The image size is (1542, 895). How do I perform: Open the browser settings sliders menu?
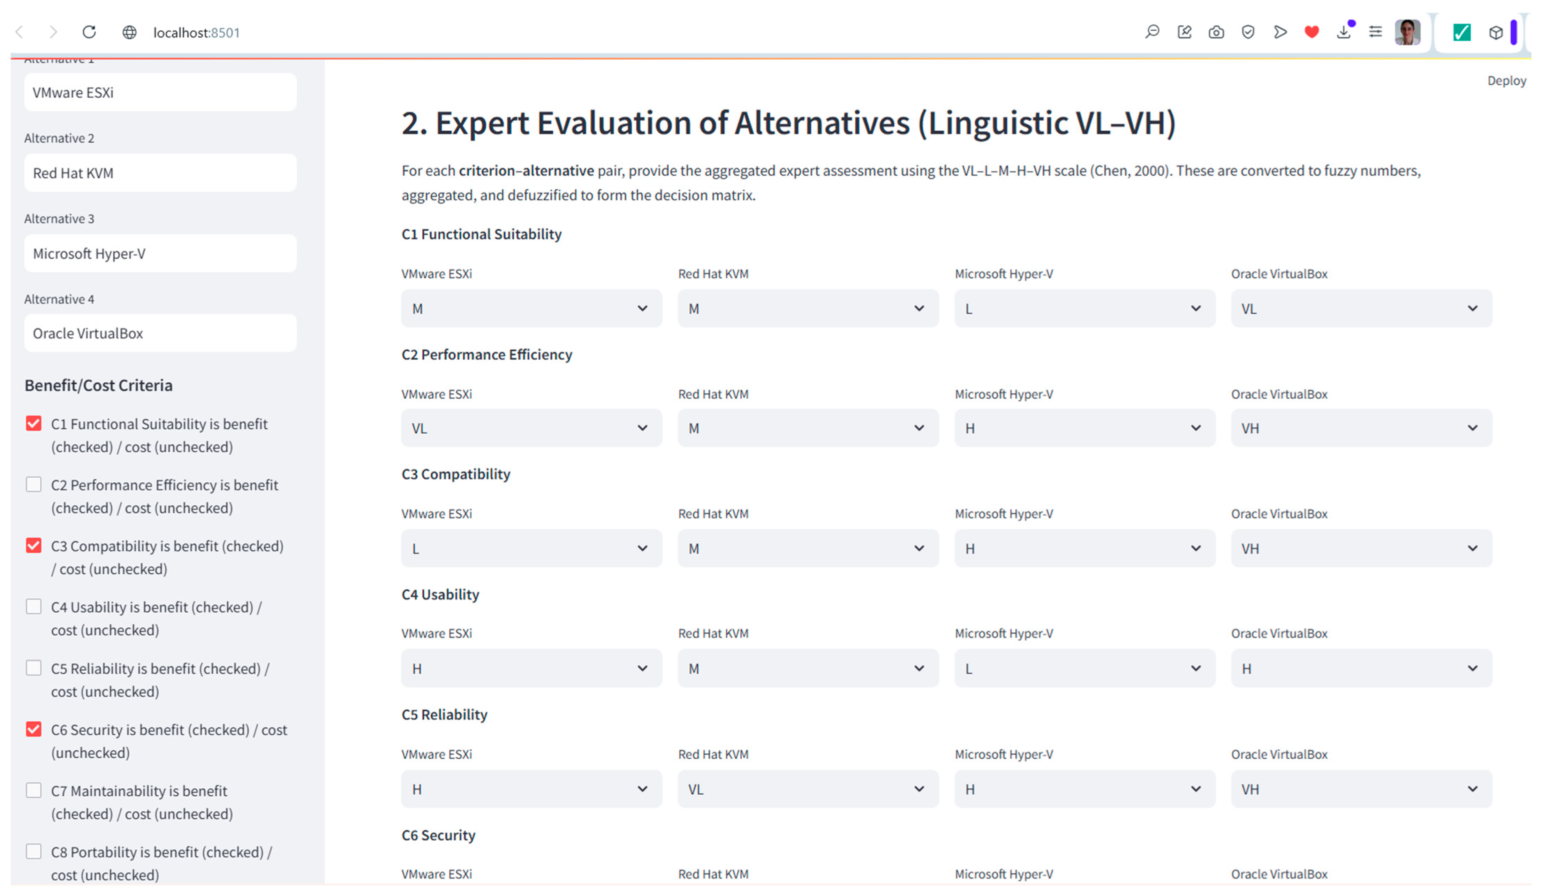coord(1375,32)
